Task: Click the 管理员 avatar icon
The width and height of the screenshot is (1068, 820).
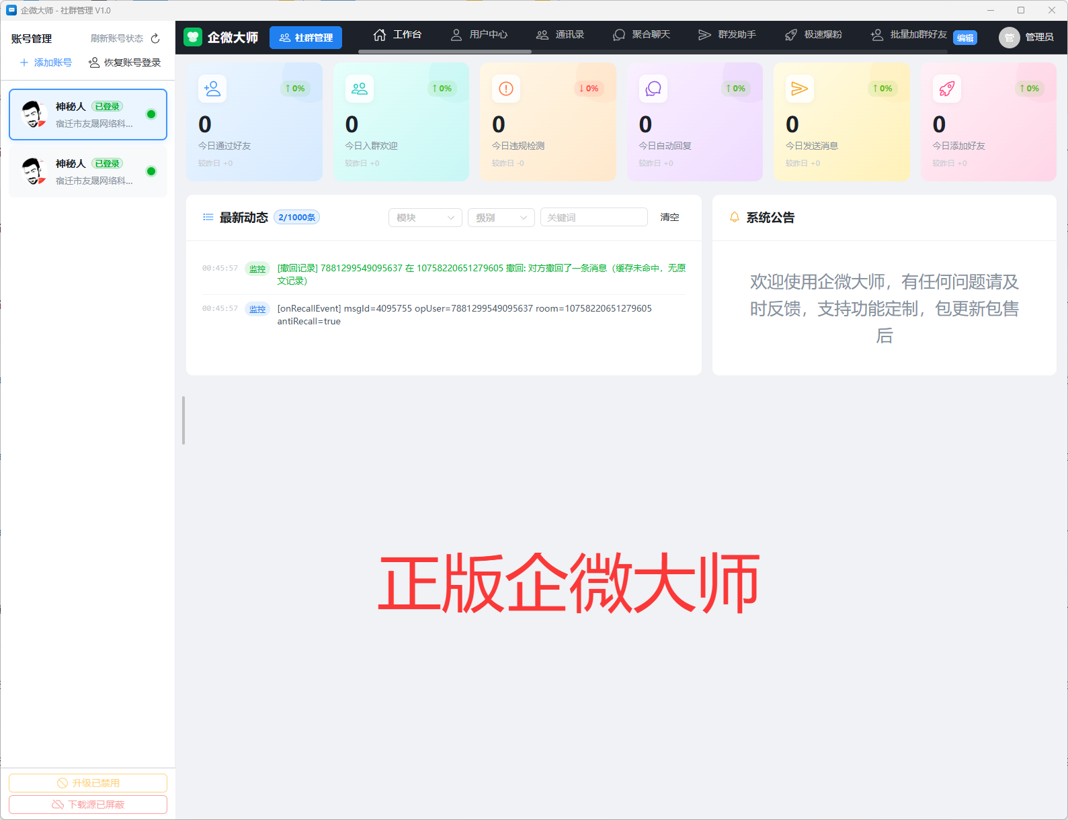Action: (x=1010, y=38)
